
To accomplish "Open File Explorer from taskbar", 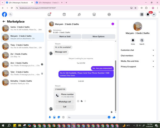I will tap(20, 125).
